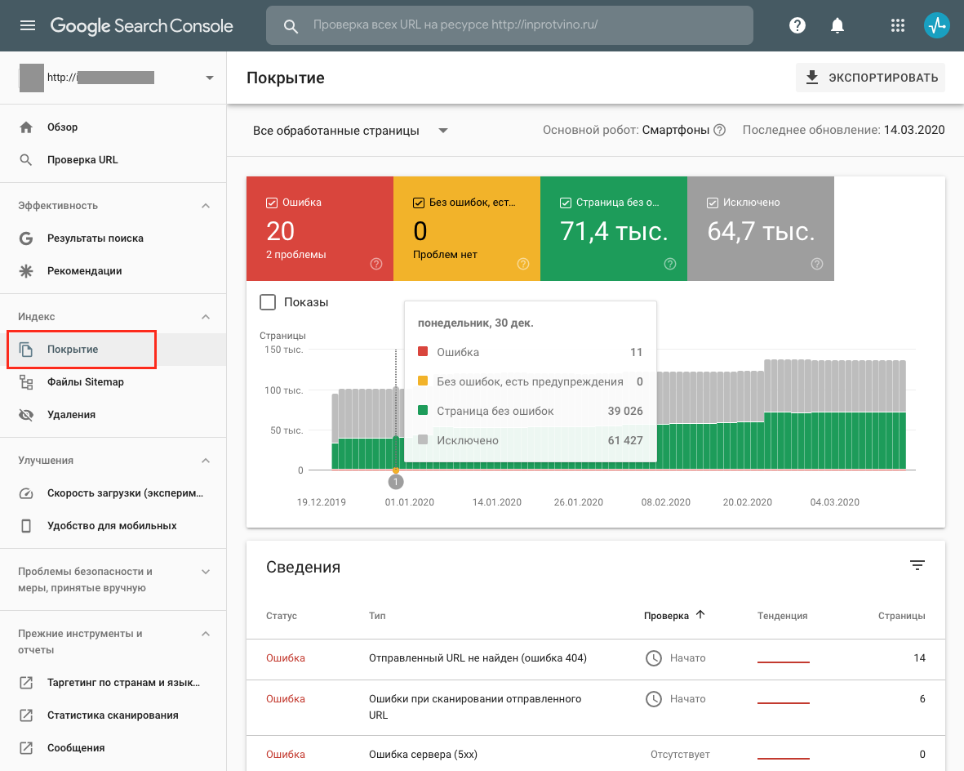Click the asterisk icon for Рекомендации
964x771 pixels.
tap(26, 270)
